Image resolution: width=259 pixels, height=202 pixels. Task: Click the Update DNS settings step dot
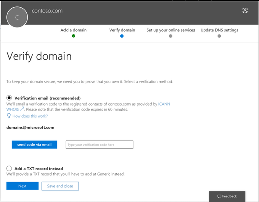(219, 36)
